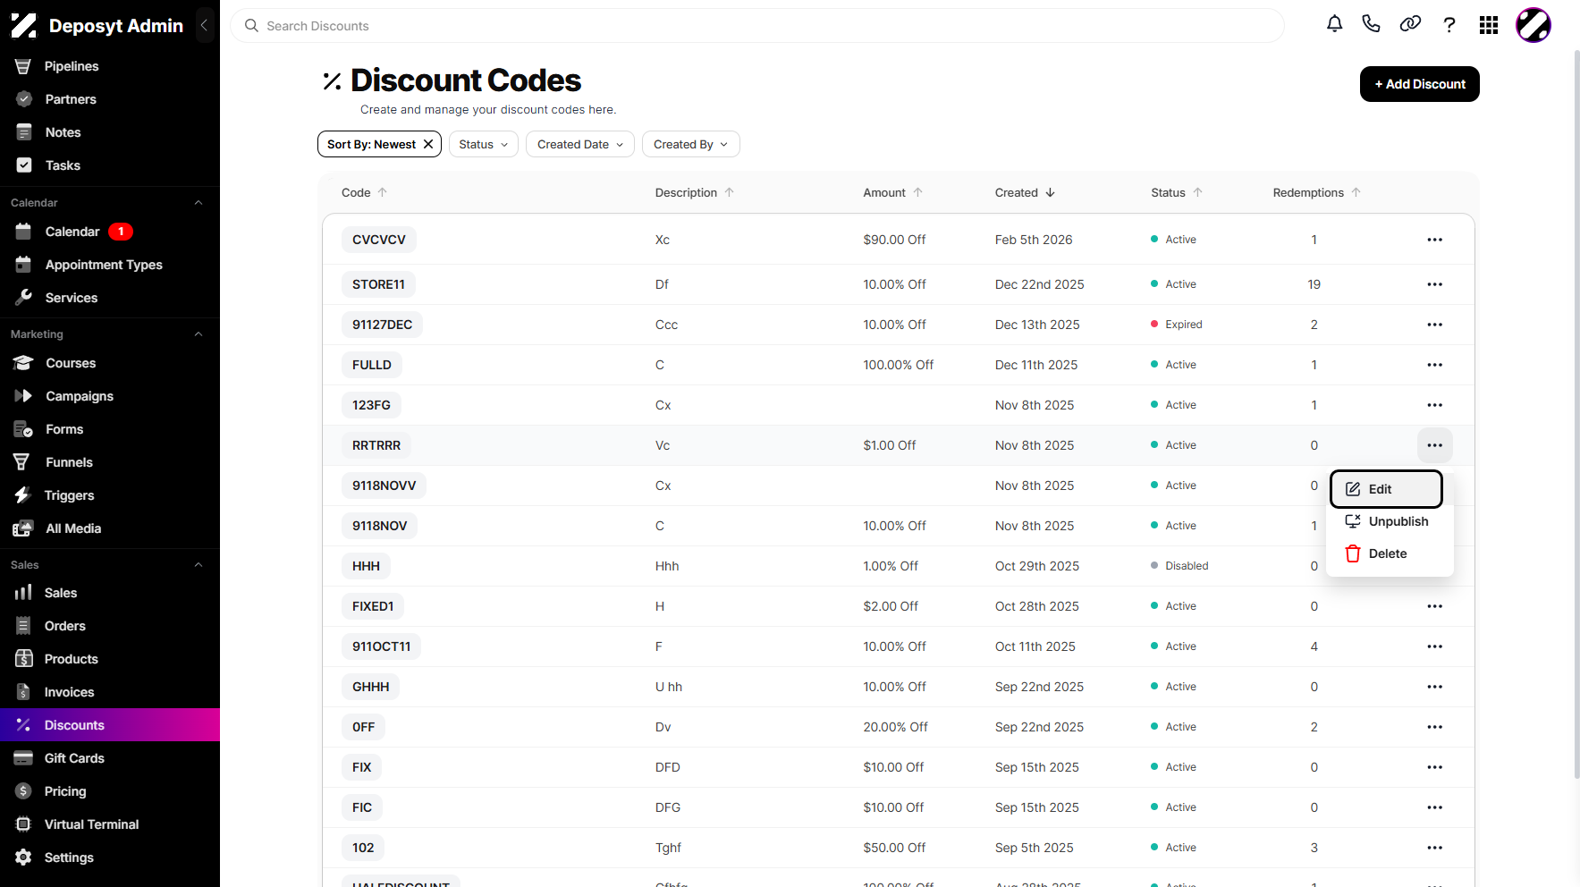Click the link chain icon in header
Image resolution: width=1580 pixels, height=887 pixels.
pos(1410,24)
